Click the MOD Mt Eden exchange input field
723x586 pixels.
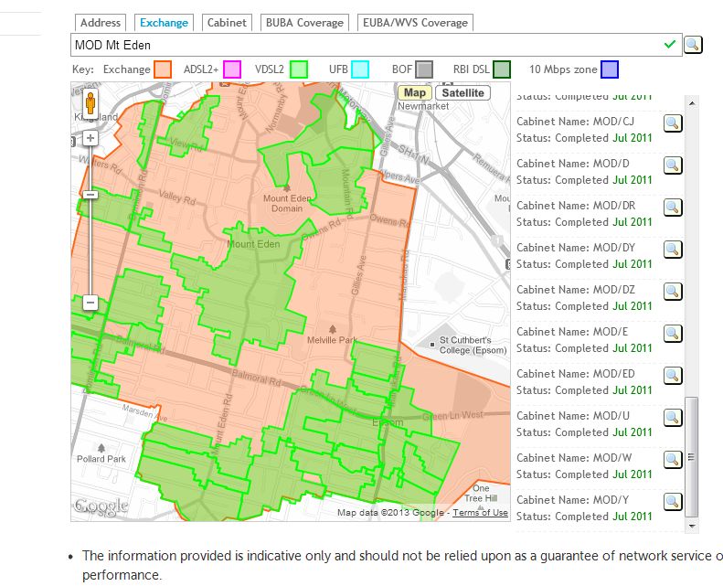(366, 45)
